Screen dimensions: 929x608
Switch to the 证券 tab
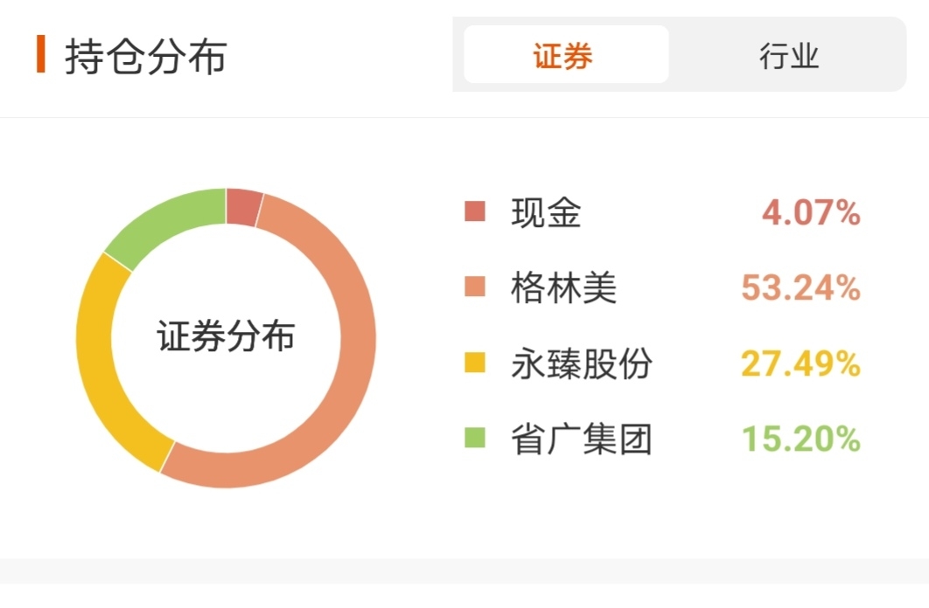pos(565,56)
